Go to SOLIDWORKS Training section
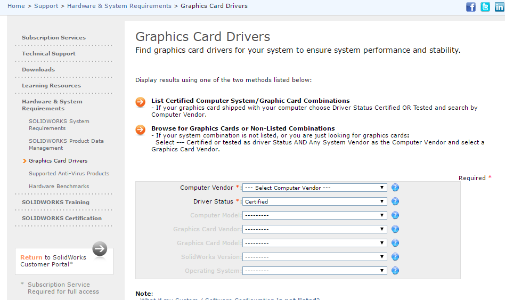Viewport: 505px width, 300px height. coord(55,202)
